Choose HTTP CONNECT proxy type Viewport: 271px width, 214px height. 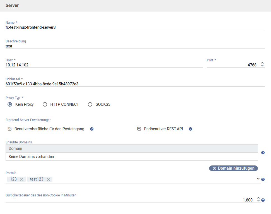(x=45, y=104)
